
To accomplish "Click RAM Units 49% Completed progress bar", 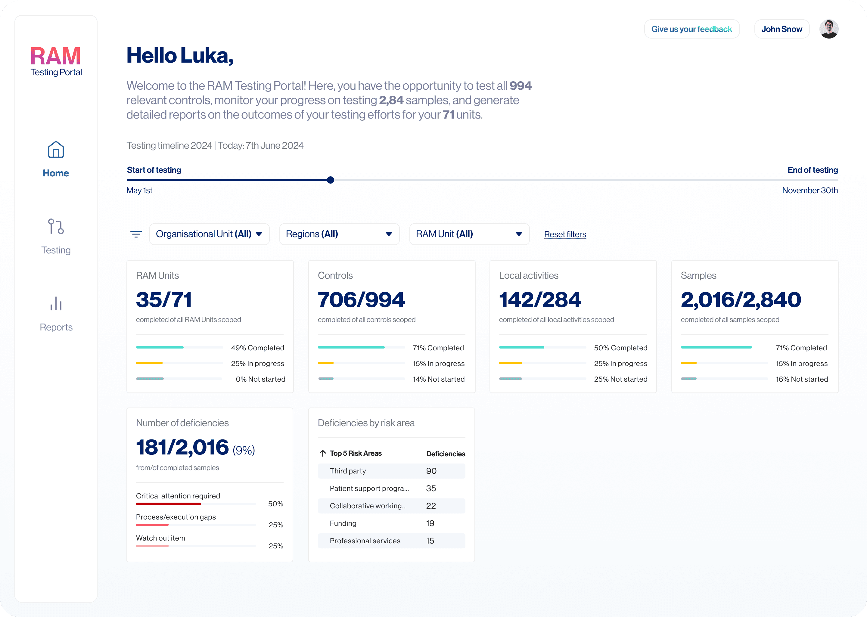I will 179,347.
